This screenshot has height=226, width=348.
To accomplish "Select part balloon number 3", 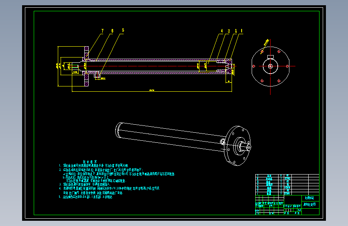I will (x=229, y=31).
